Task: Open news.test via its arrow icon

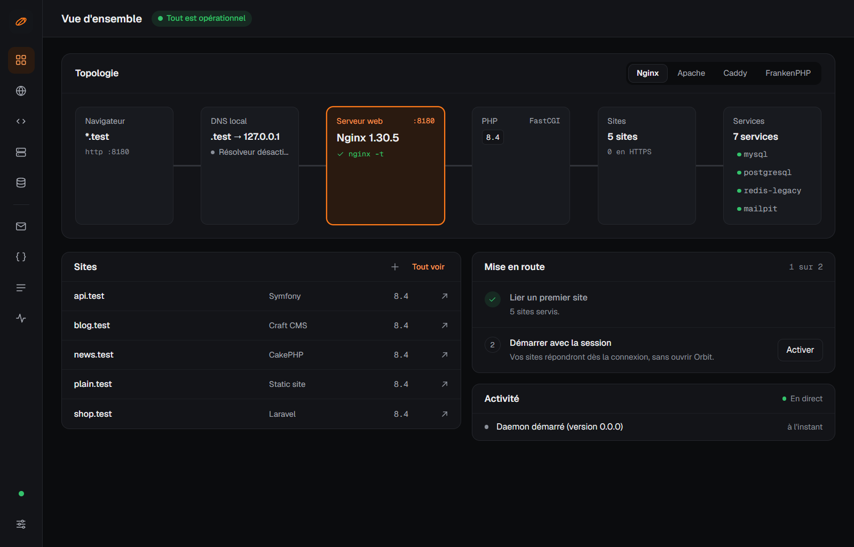Action: pos(445,355)
